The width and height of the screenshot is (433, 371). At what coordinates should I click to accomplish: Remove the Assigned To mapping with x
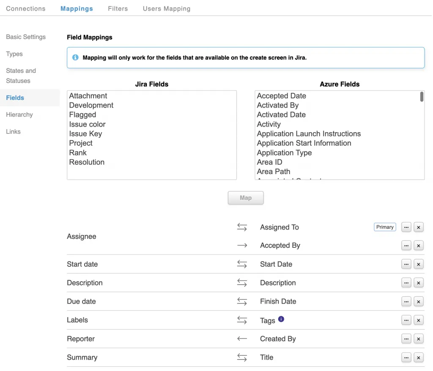(x=418, y=227)
